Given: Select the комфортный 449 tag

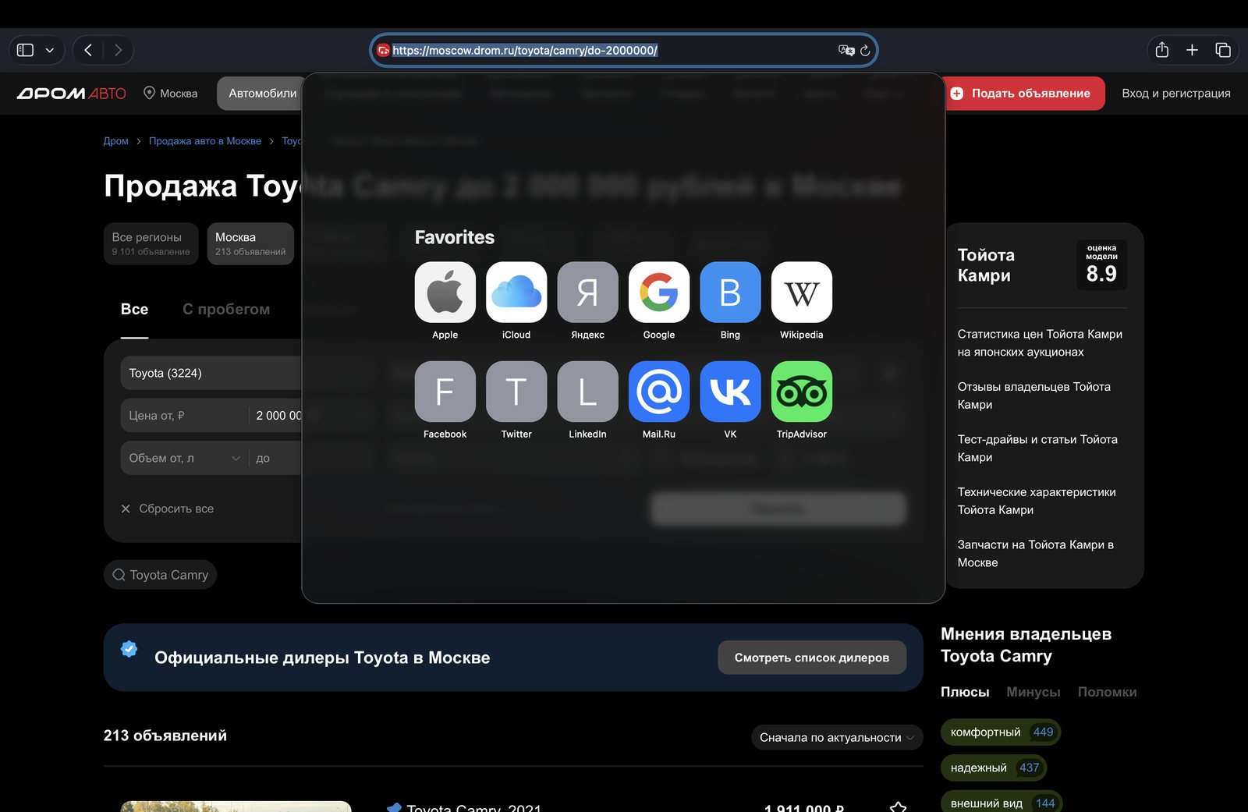Looking at the screenshot, I should (1001, 732).
